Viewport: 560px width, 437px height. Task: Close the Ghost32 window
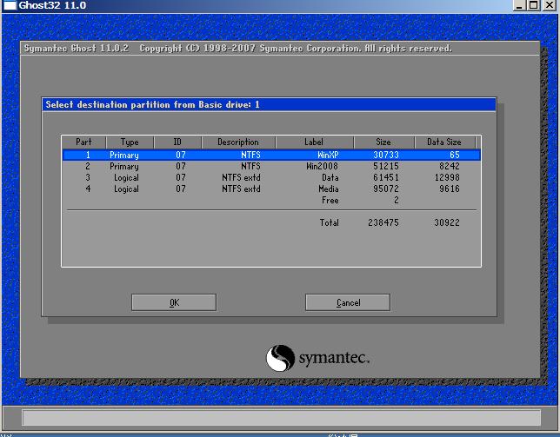point(550,5)
